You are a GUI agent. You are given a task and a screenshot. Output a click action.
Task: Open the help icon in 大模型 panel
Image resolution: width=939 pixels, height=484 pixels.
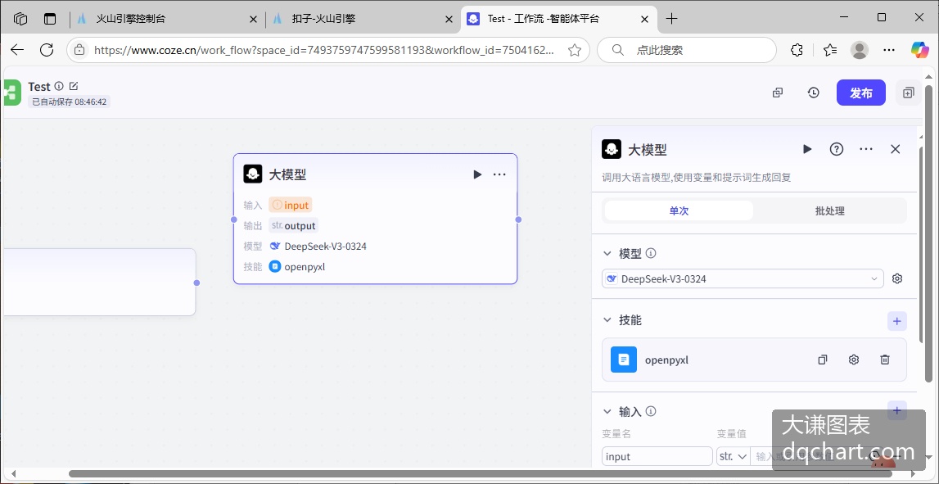pyautogui.click(x=836, y=149)
